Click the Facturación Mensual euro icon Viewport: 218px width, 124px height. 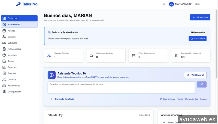(x=176, y=56)
